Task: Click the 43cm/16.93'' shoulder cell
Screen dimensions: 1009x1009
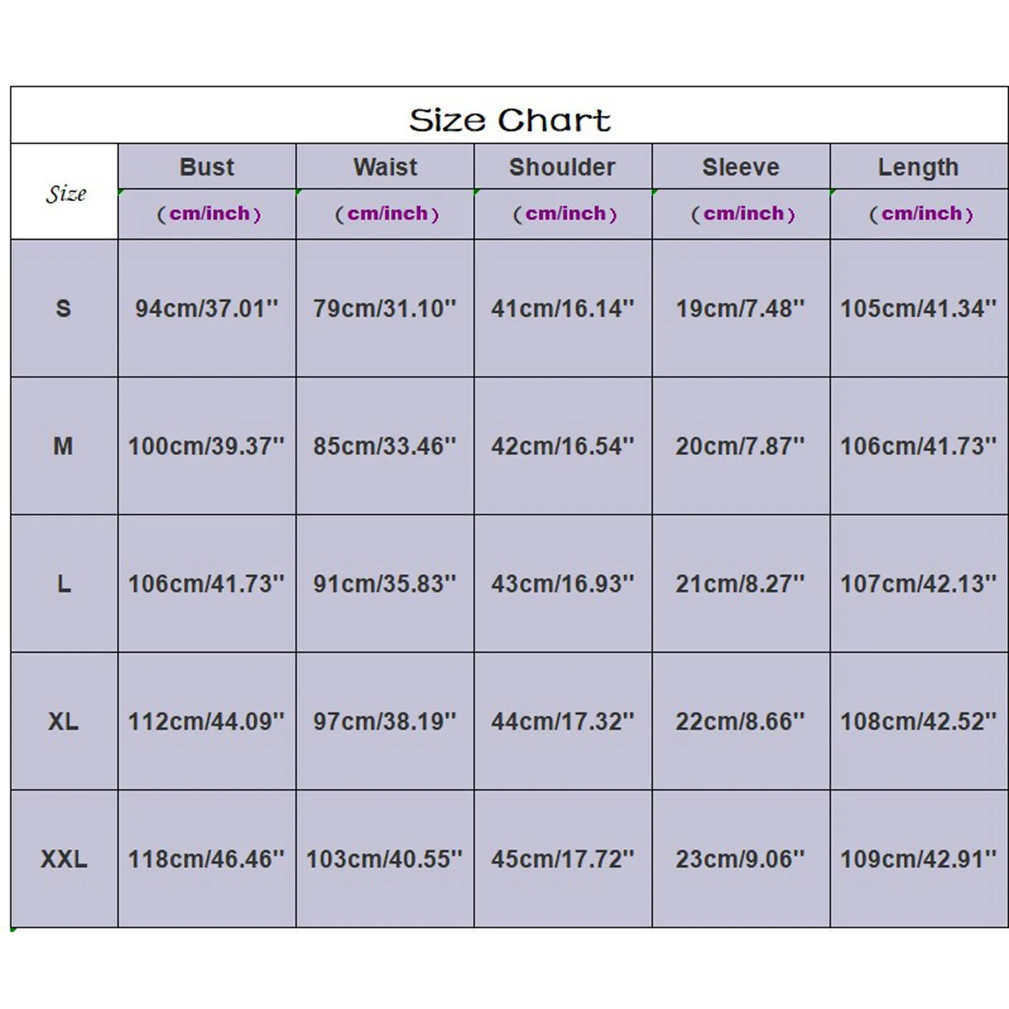Action: click(563, 583)
